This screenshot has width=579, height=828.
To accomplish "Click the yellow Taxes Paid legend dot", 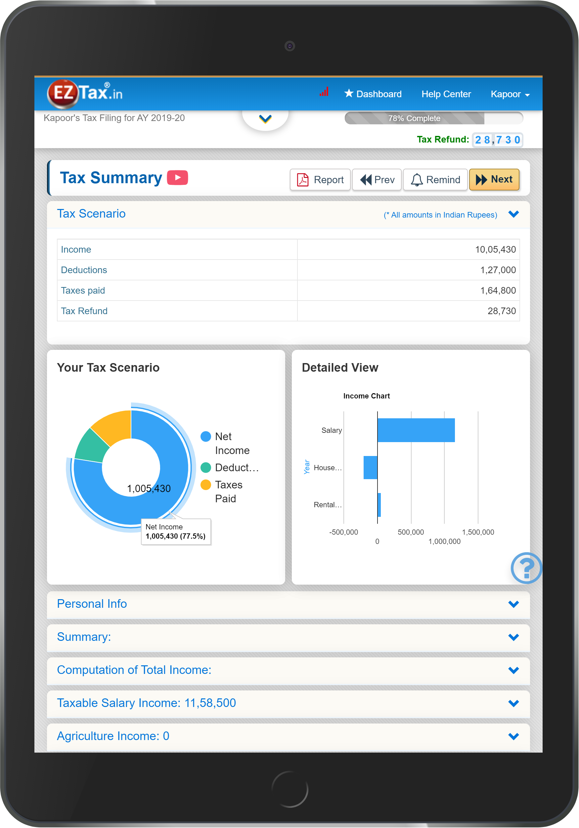I will coord(205,485).
